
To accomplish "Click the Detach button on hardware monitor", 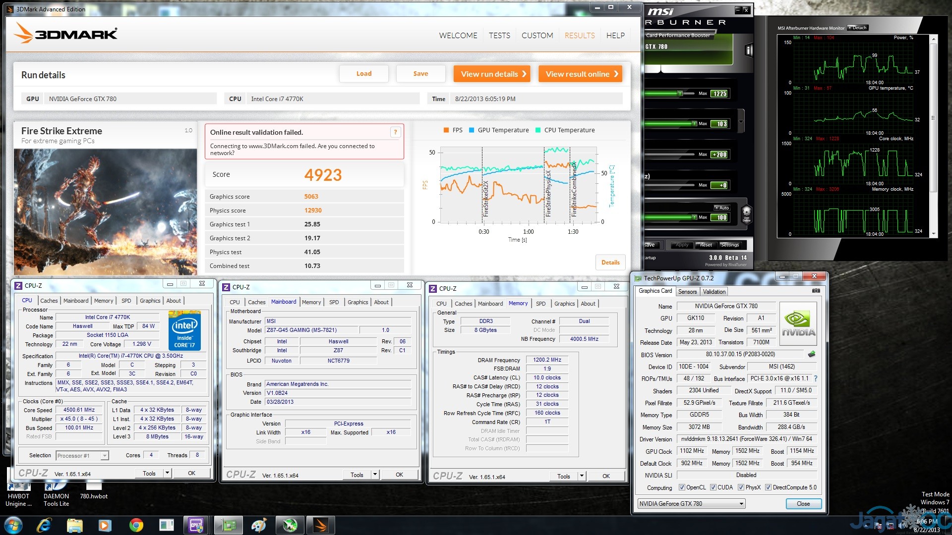I will pos(857,28).
